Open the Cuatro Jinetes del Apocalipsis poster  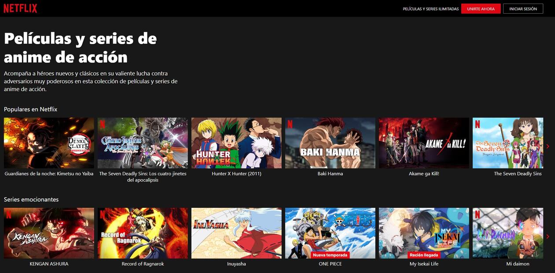coord(143,143)
